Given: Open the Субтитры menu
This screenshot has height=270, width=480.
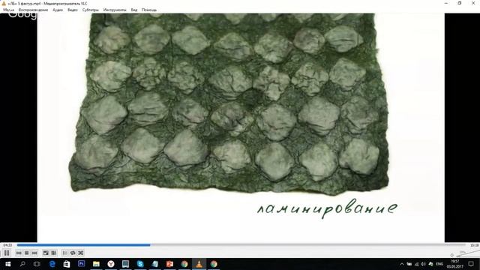Looking at the screenshot, I should [90, 10].
